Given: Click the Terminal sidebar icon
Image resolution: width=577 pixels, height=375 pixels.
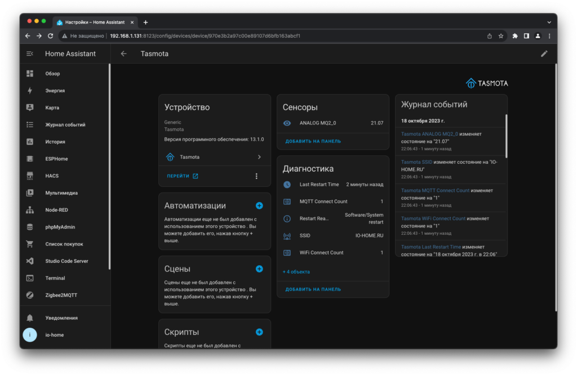Looking at the screenshot, I should pyautogui.click(x=30, y=278).
